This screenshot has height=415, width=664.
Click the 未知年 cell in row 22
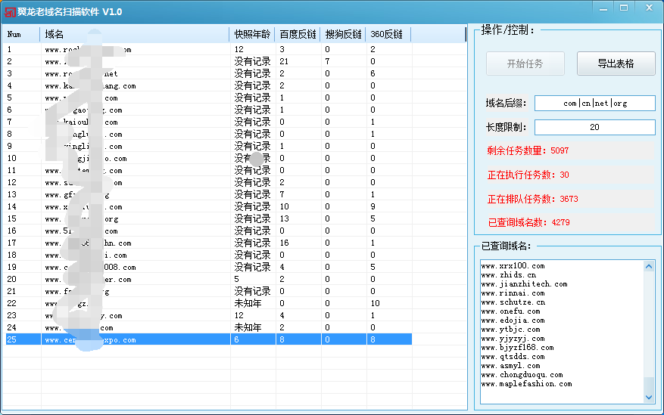pyautogui.click(x=248, y=303)
